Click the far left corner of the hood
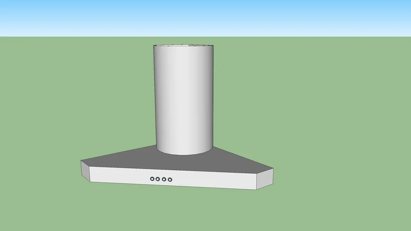This screenshot has height=231, width=411. pos(82,162)
